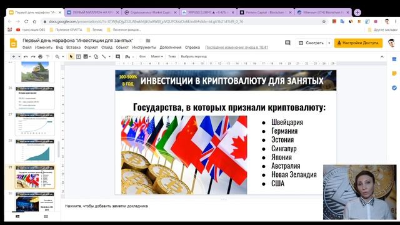Select the line tool

(x=104, y=56)
